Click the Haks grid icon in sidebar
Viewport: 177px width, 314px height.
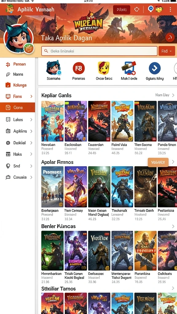point(8,154)
